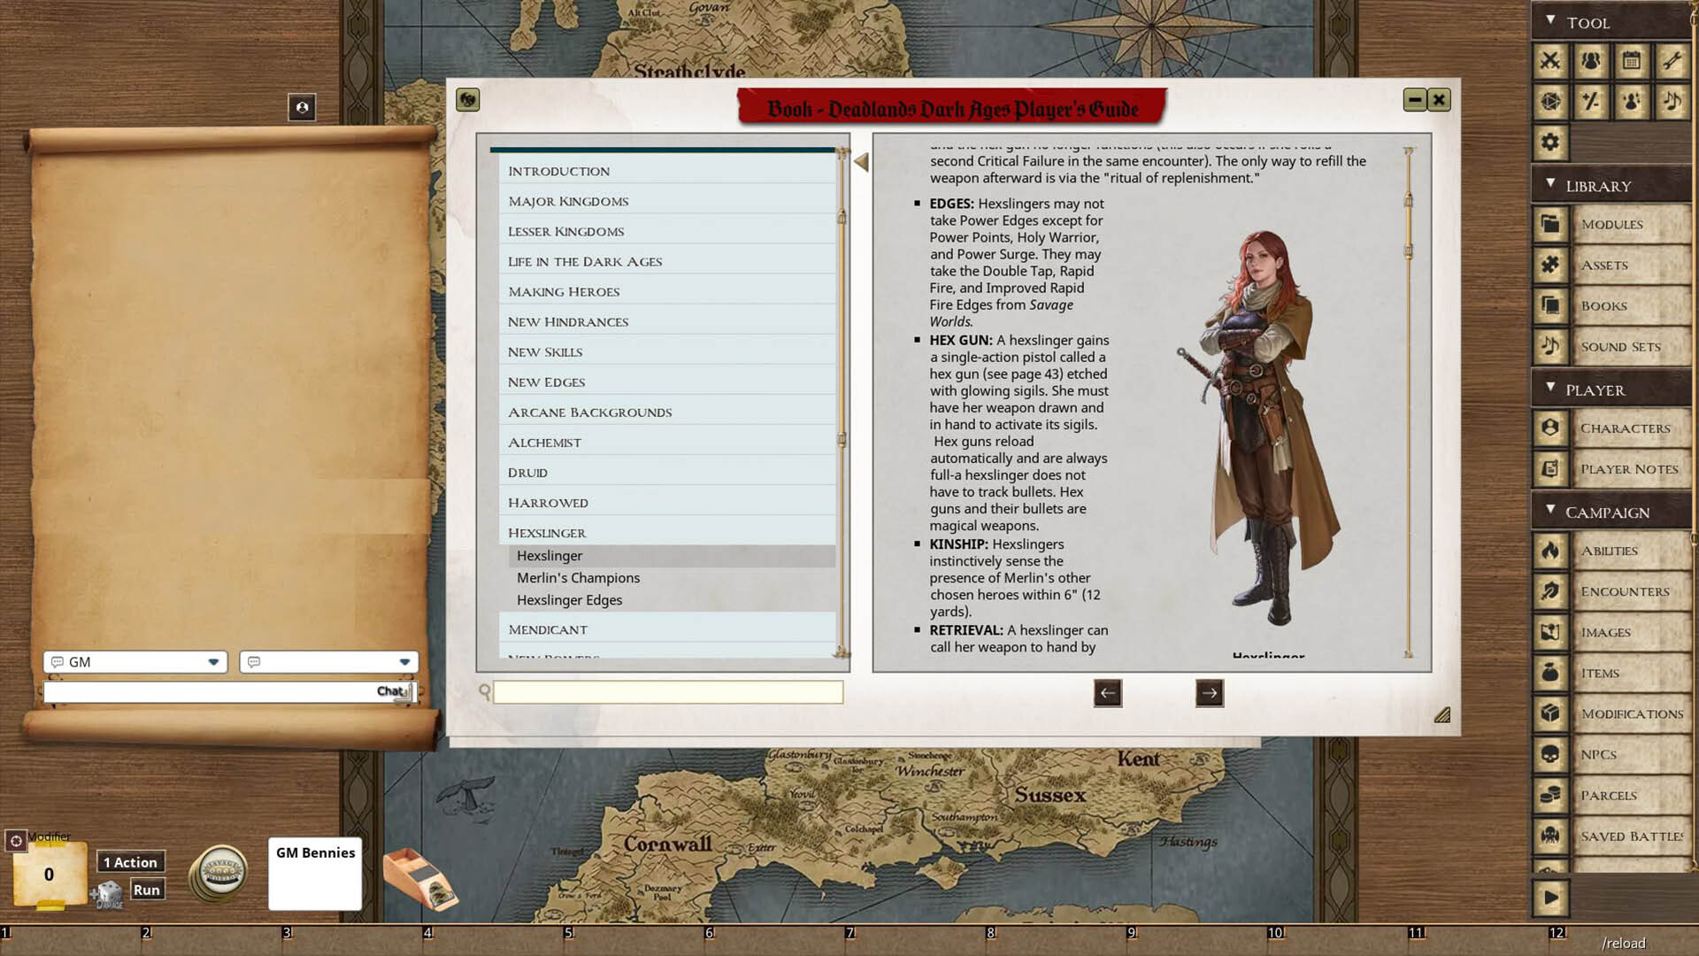Go to next book page arrow
Image resolution: width=1699 pixels, height=956 pixels.
tap(1209, 693)
